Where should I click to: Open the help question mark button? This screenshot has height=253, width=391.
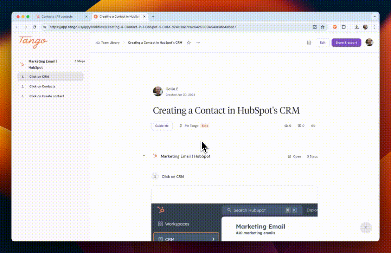click(x=366, y=228)
